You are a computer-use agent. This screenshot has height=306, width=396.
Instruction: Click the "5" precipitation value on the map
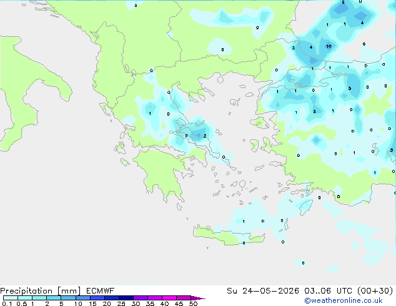[x=343, y=2]
